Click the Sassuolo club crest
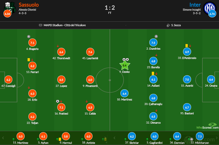Image resolution: width=219 pixels, height=145 pixels. [10, 8]
